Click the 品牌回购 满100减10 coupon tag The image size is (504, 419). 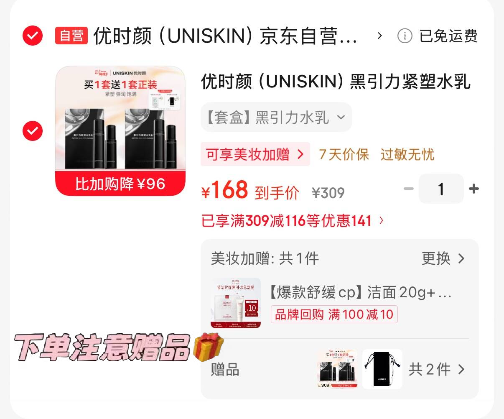pyautogui.click(x=334, y=314)
